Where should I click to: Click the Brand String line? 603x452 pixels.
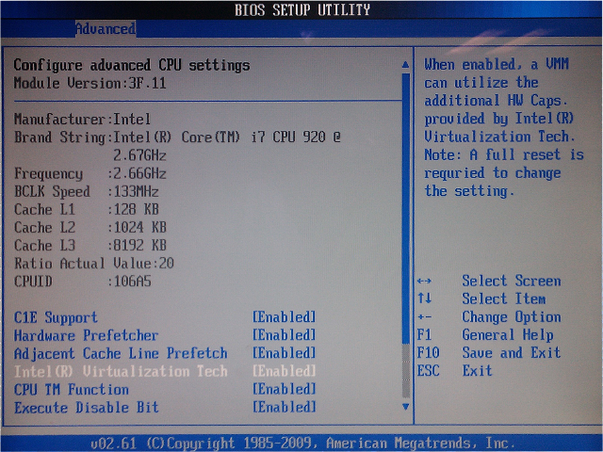tap(178, 137)
